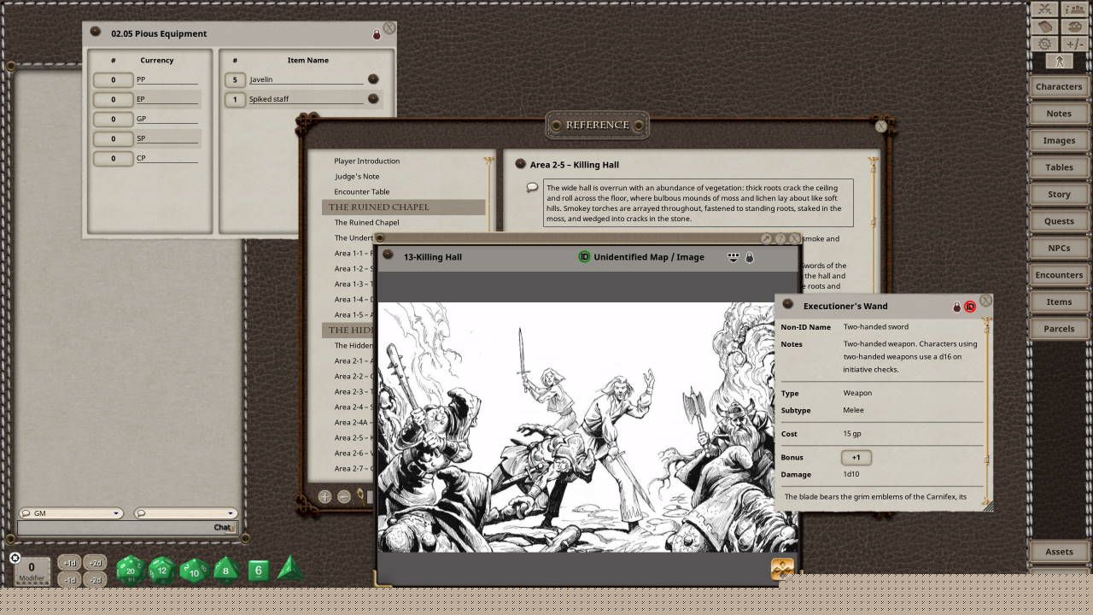This screenshot has width=1093, height=615.
Task: Open the combat tracker crossed-swords icon
Action: click(1045, 9)
